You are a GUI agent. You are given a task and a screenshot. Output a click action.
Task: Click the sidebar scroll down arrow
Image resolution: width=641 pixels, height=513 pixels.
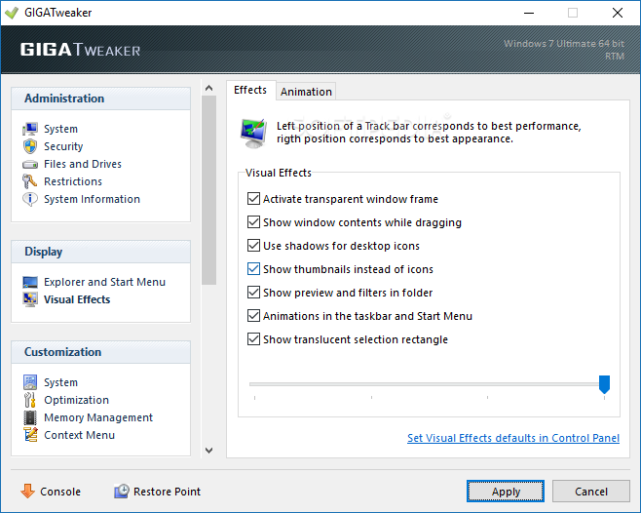(x=208, y=451)
